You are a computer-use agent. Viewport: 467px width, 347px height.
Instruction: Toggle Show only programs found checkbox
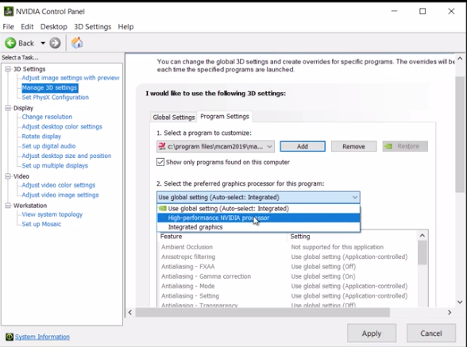pos(160,162)
